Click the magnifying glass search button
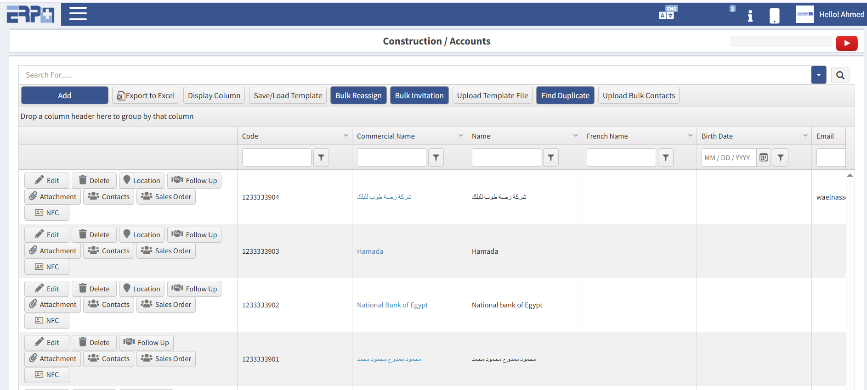The width and height of the screenshot is (867, 390). (x=840, y=75)
